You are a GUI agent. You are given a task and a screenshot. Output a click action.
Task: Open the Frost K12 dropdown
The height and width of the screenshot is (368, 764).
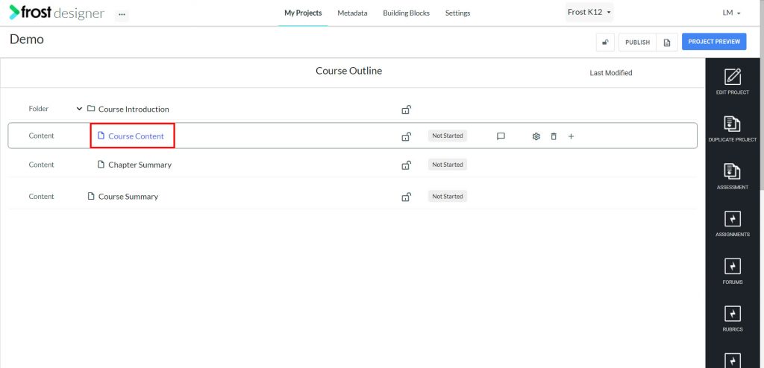coord(589,13)
